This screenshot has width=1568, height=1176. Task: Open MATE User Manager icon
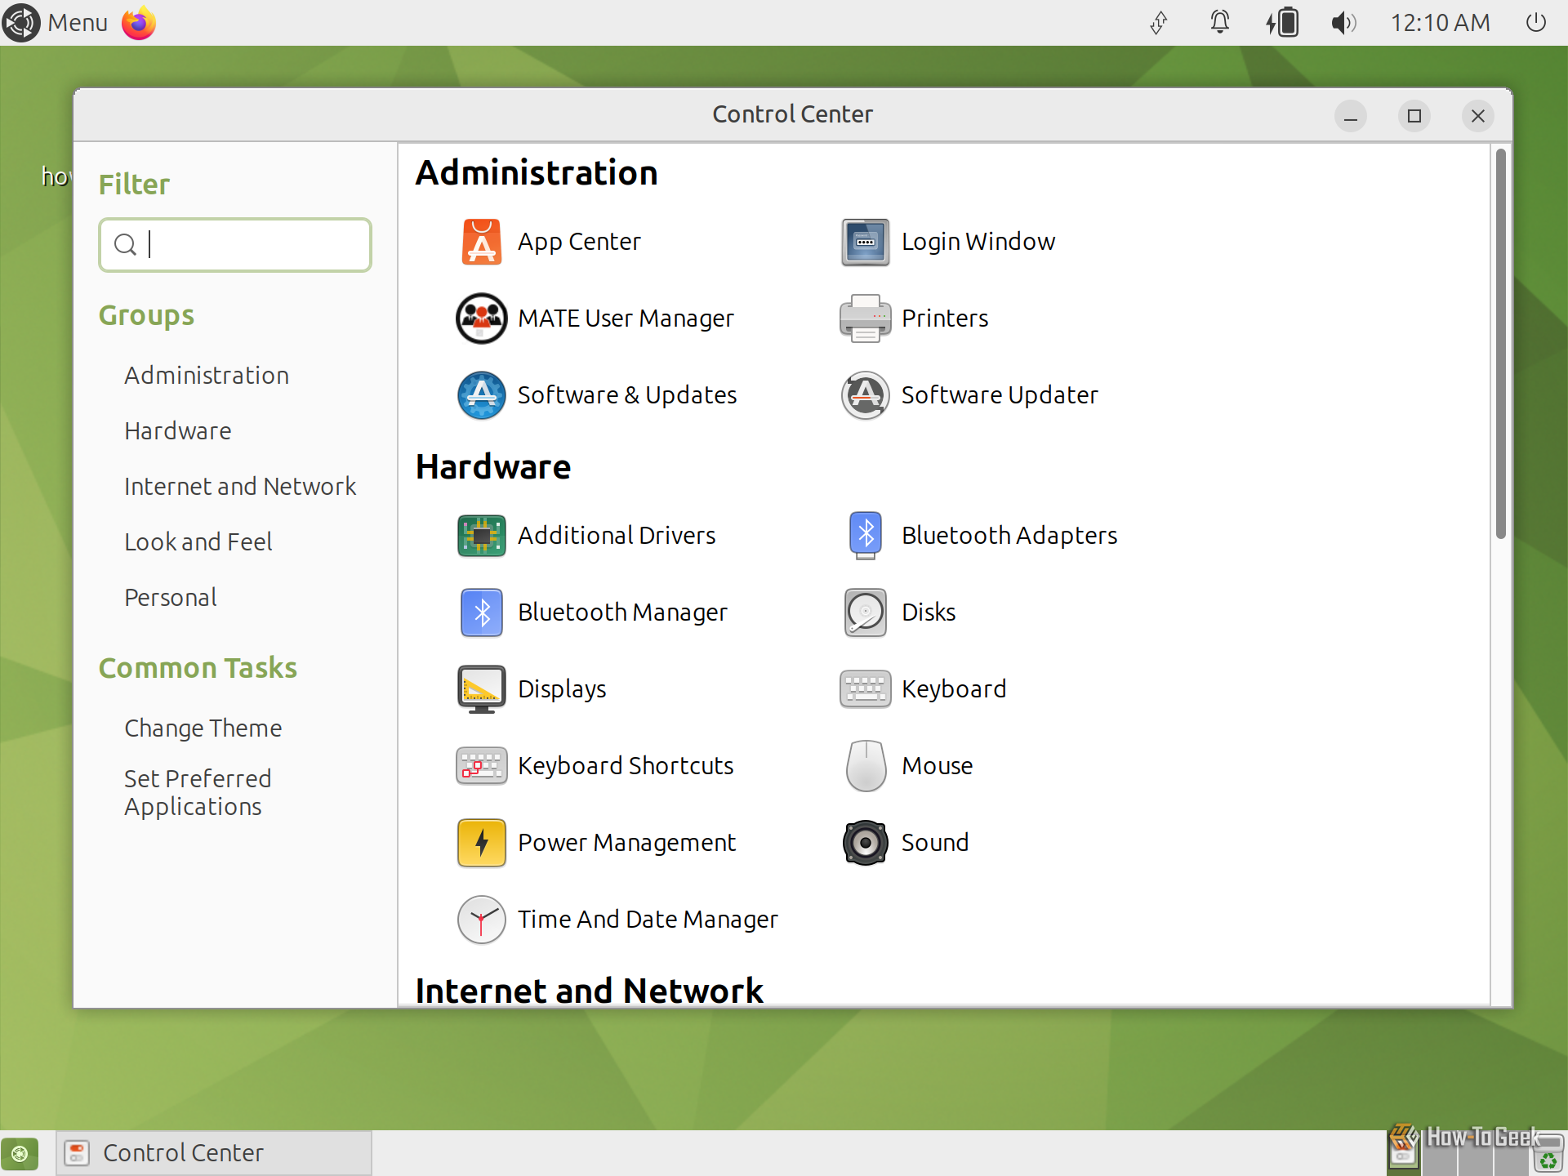tap(481, 318)
